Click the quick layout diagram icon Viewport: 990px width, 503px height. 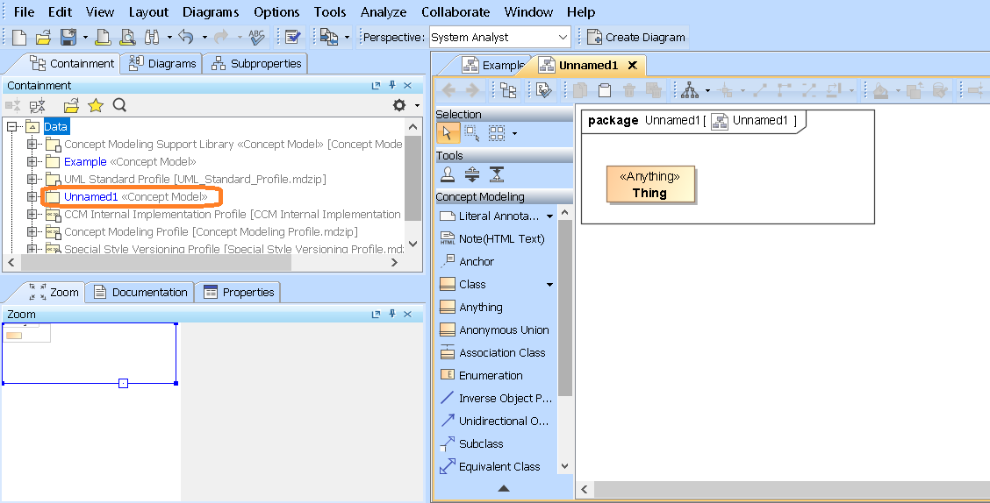[x=689, y=90]
